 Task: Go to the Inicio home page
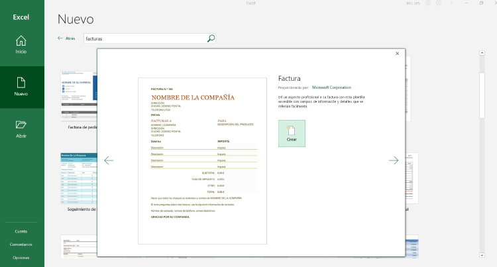(x=21, y=44)
